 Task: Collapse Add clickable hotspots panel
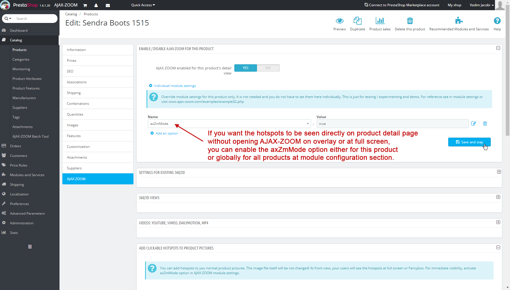point(498,248)
